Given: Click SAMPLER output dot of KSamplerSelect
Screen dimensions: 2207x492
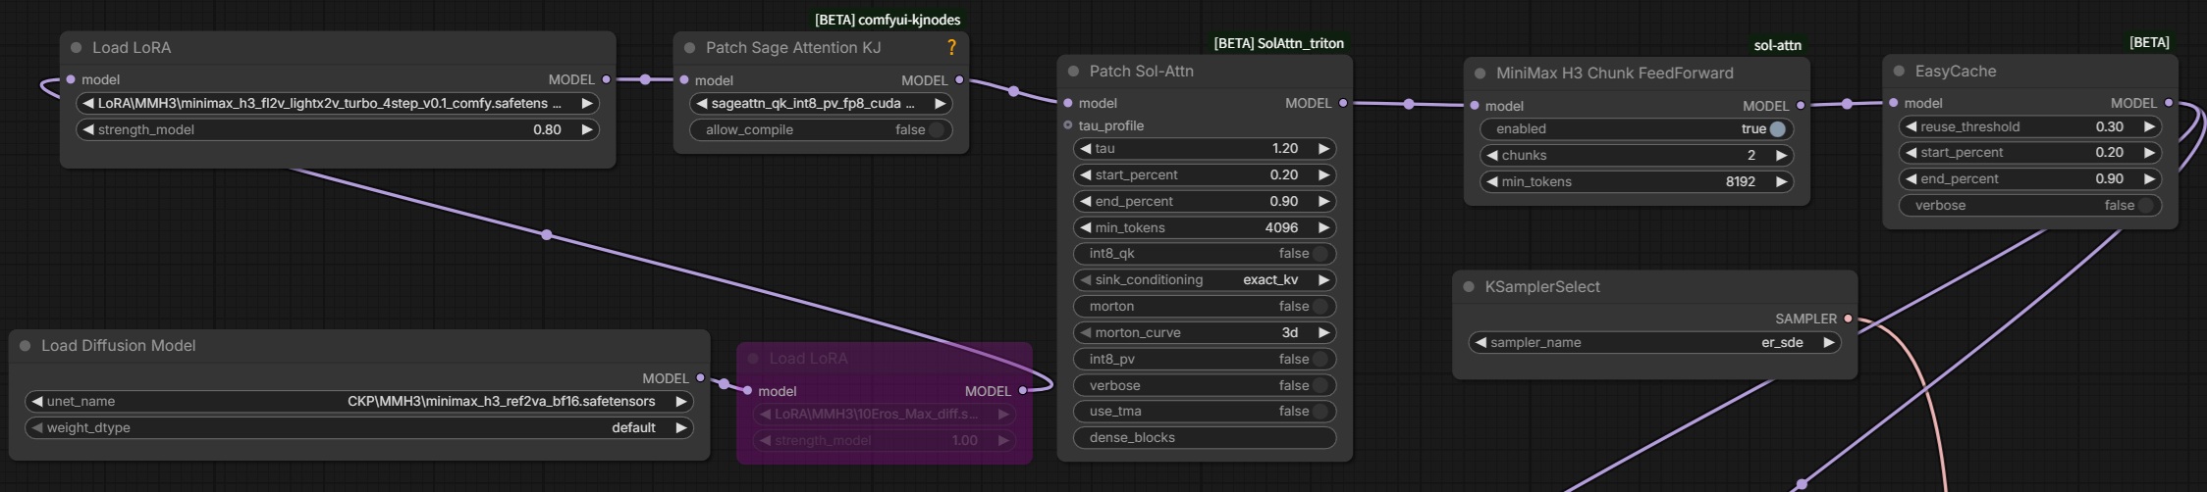Looking at the screenshot, I should 1848,319.
